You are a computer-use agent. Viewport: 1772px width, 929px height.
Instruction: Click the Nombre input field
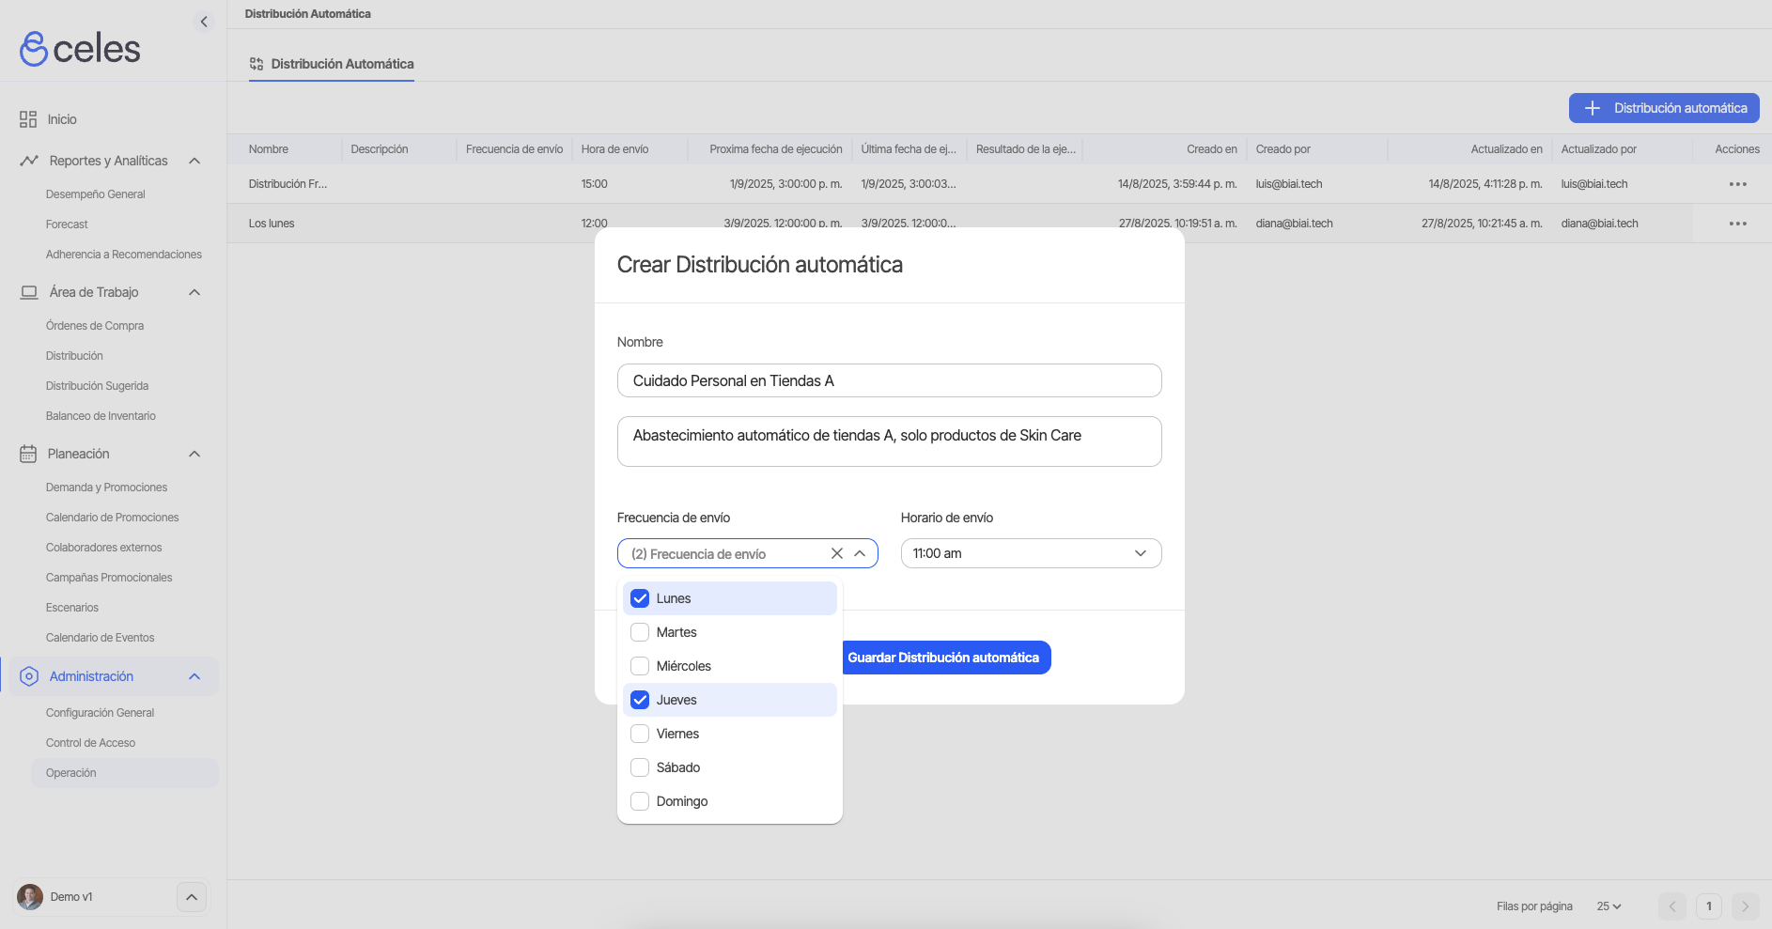pos(889,380)
